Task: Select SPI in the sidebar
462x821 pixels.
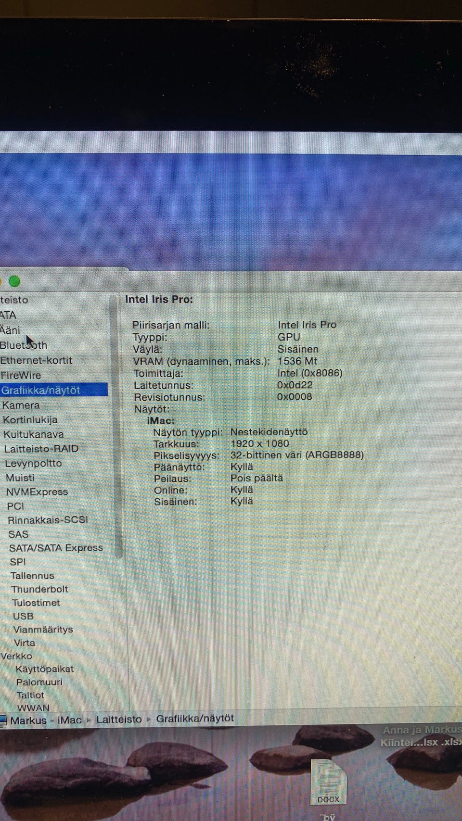Action: [18, 562]
